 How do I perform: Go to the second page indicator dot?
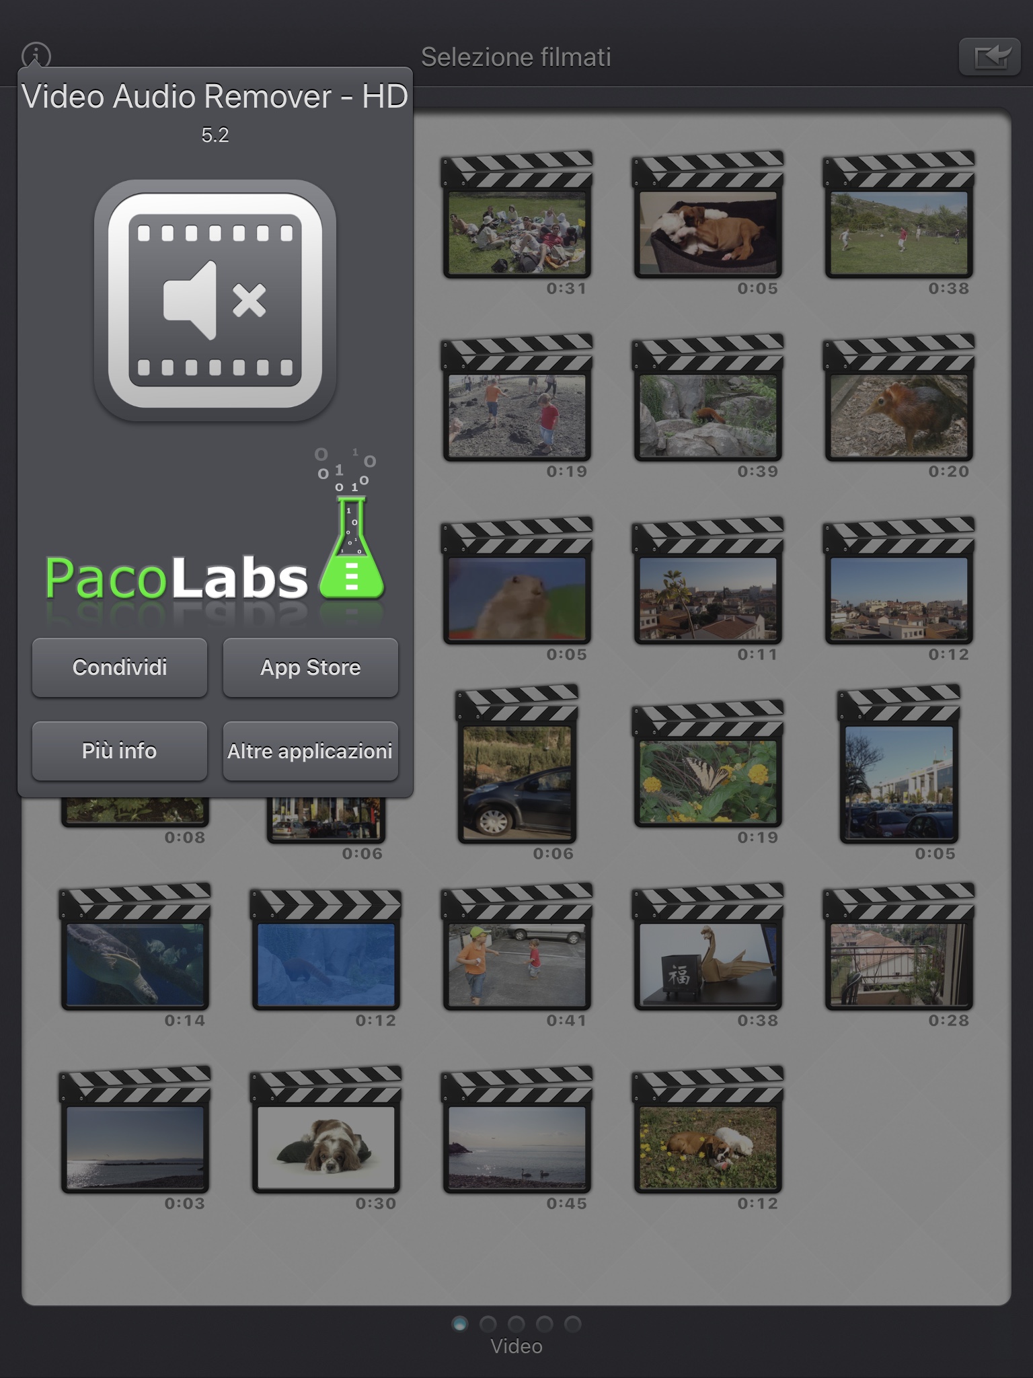(x=488, y=1324)
